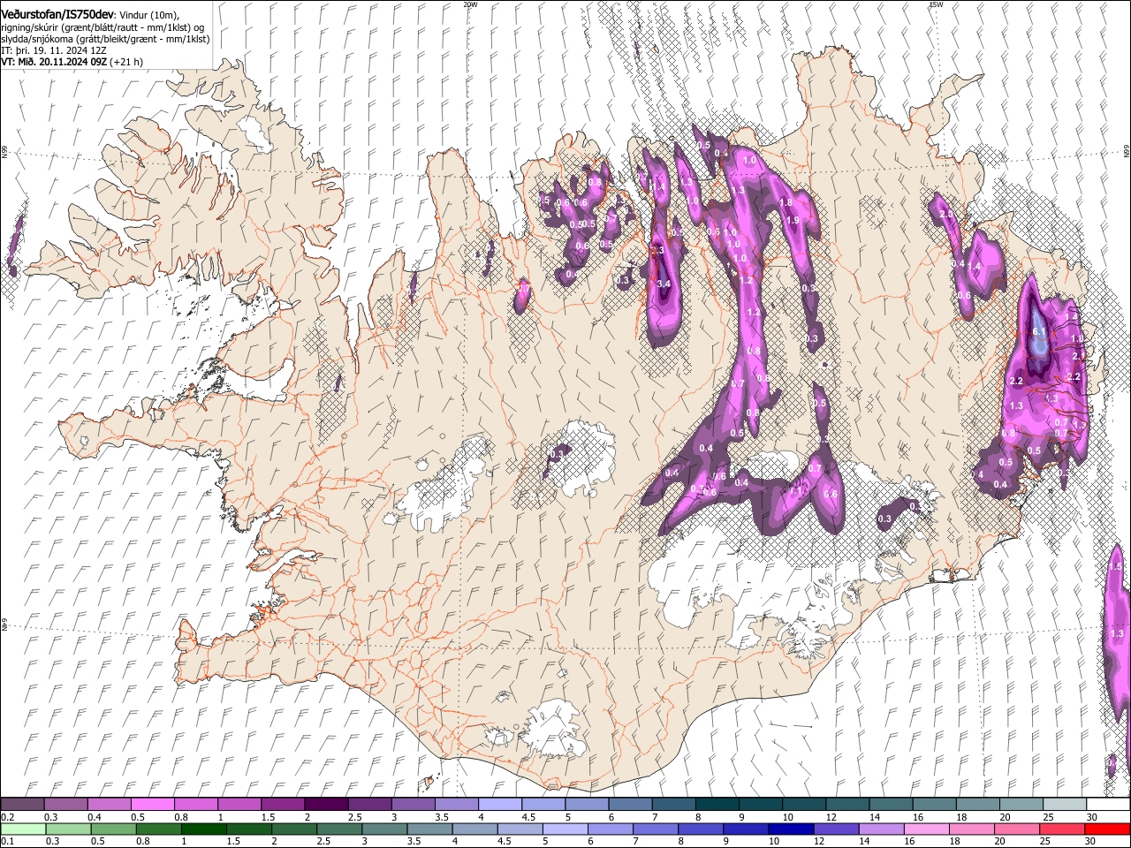Click the light pink swatch at 16, lower row
1131x848 pixels.
[x=926, y=829]
